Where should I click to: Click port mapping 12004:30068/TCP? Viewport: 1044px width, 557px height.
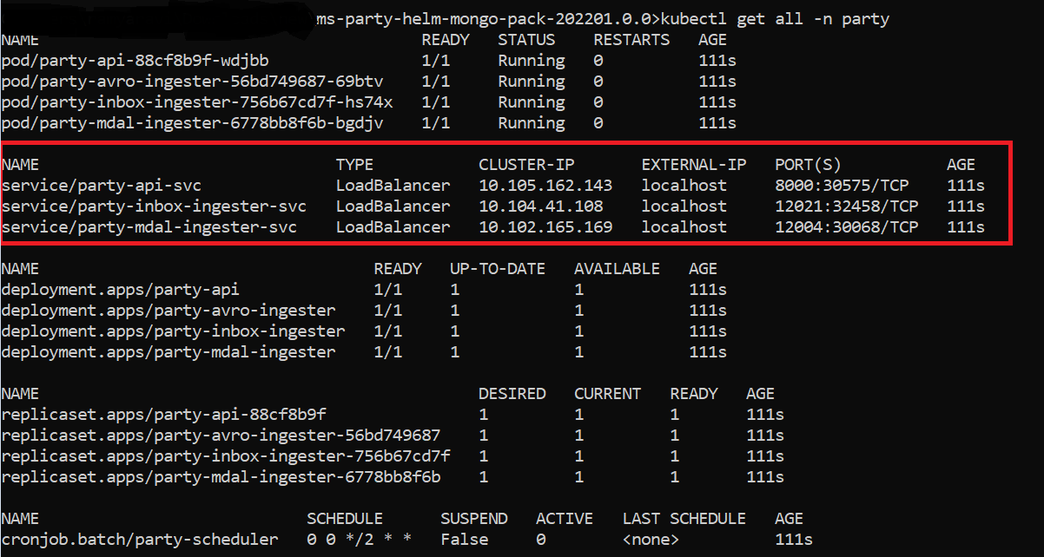click(846, 227)
